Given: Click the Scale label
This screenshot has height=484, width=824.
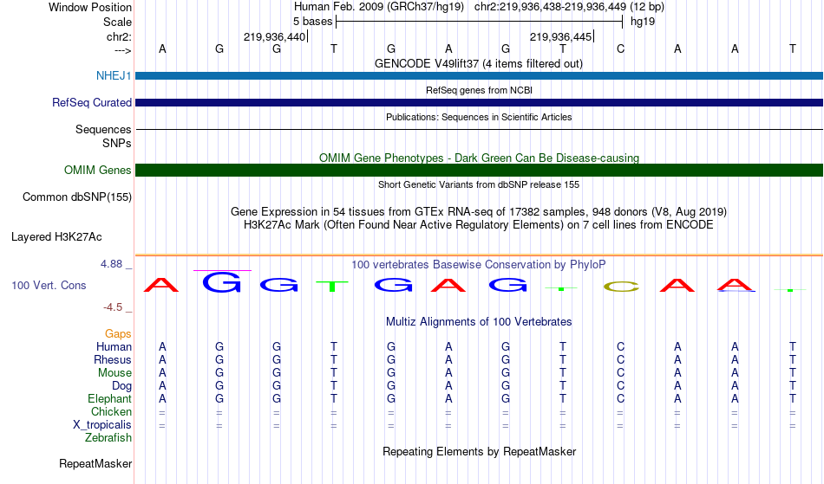Looking at the screenshot, I should [117, 22].
